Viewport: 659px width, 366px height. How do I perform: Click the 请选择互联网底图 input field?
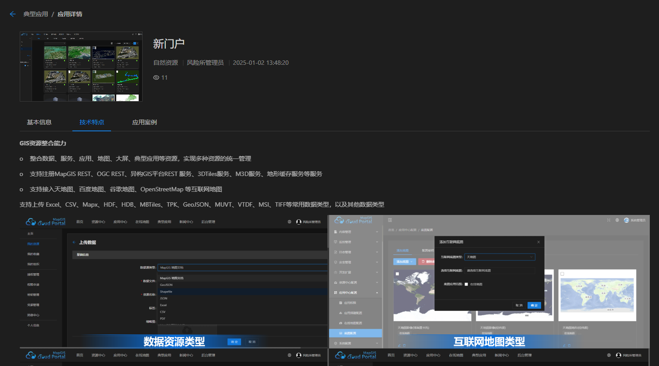[x=500, y=271]
